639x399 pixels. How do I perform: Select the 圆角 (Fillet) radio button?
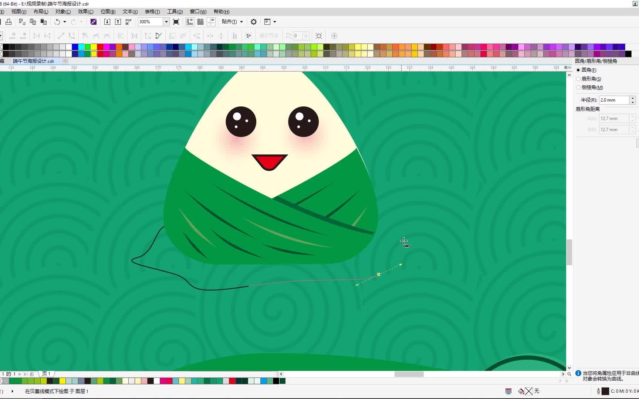point(578,70)
